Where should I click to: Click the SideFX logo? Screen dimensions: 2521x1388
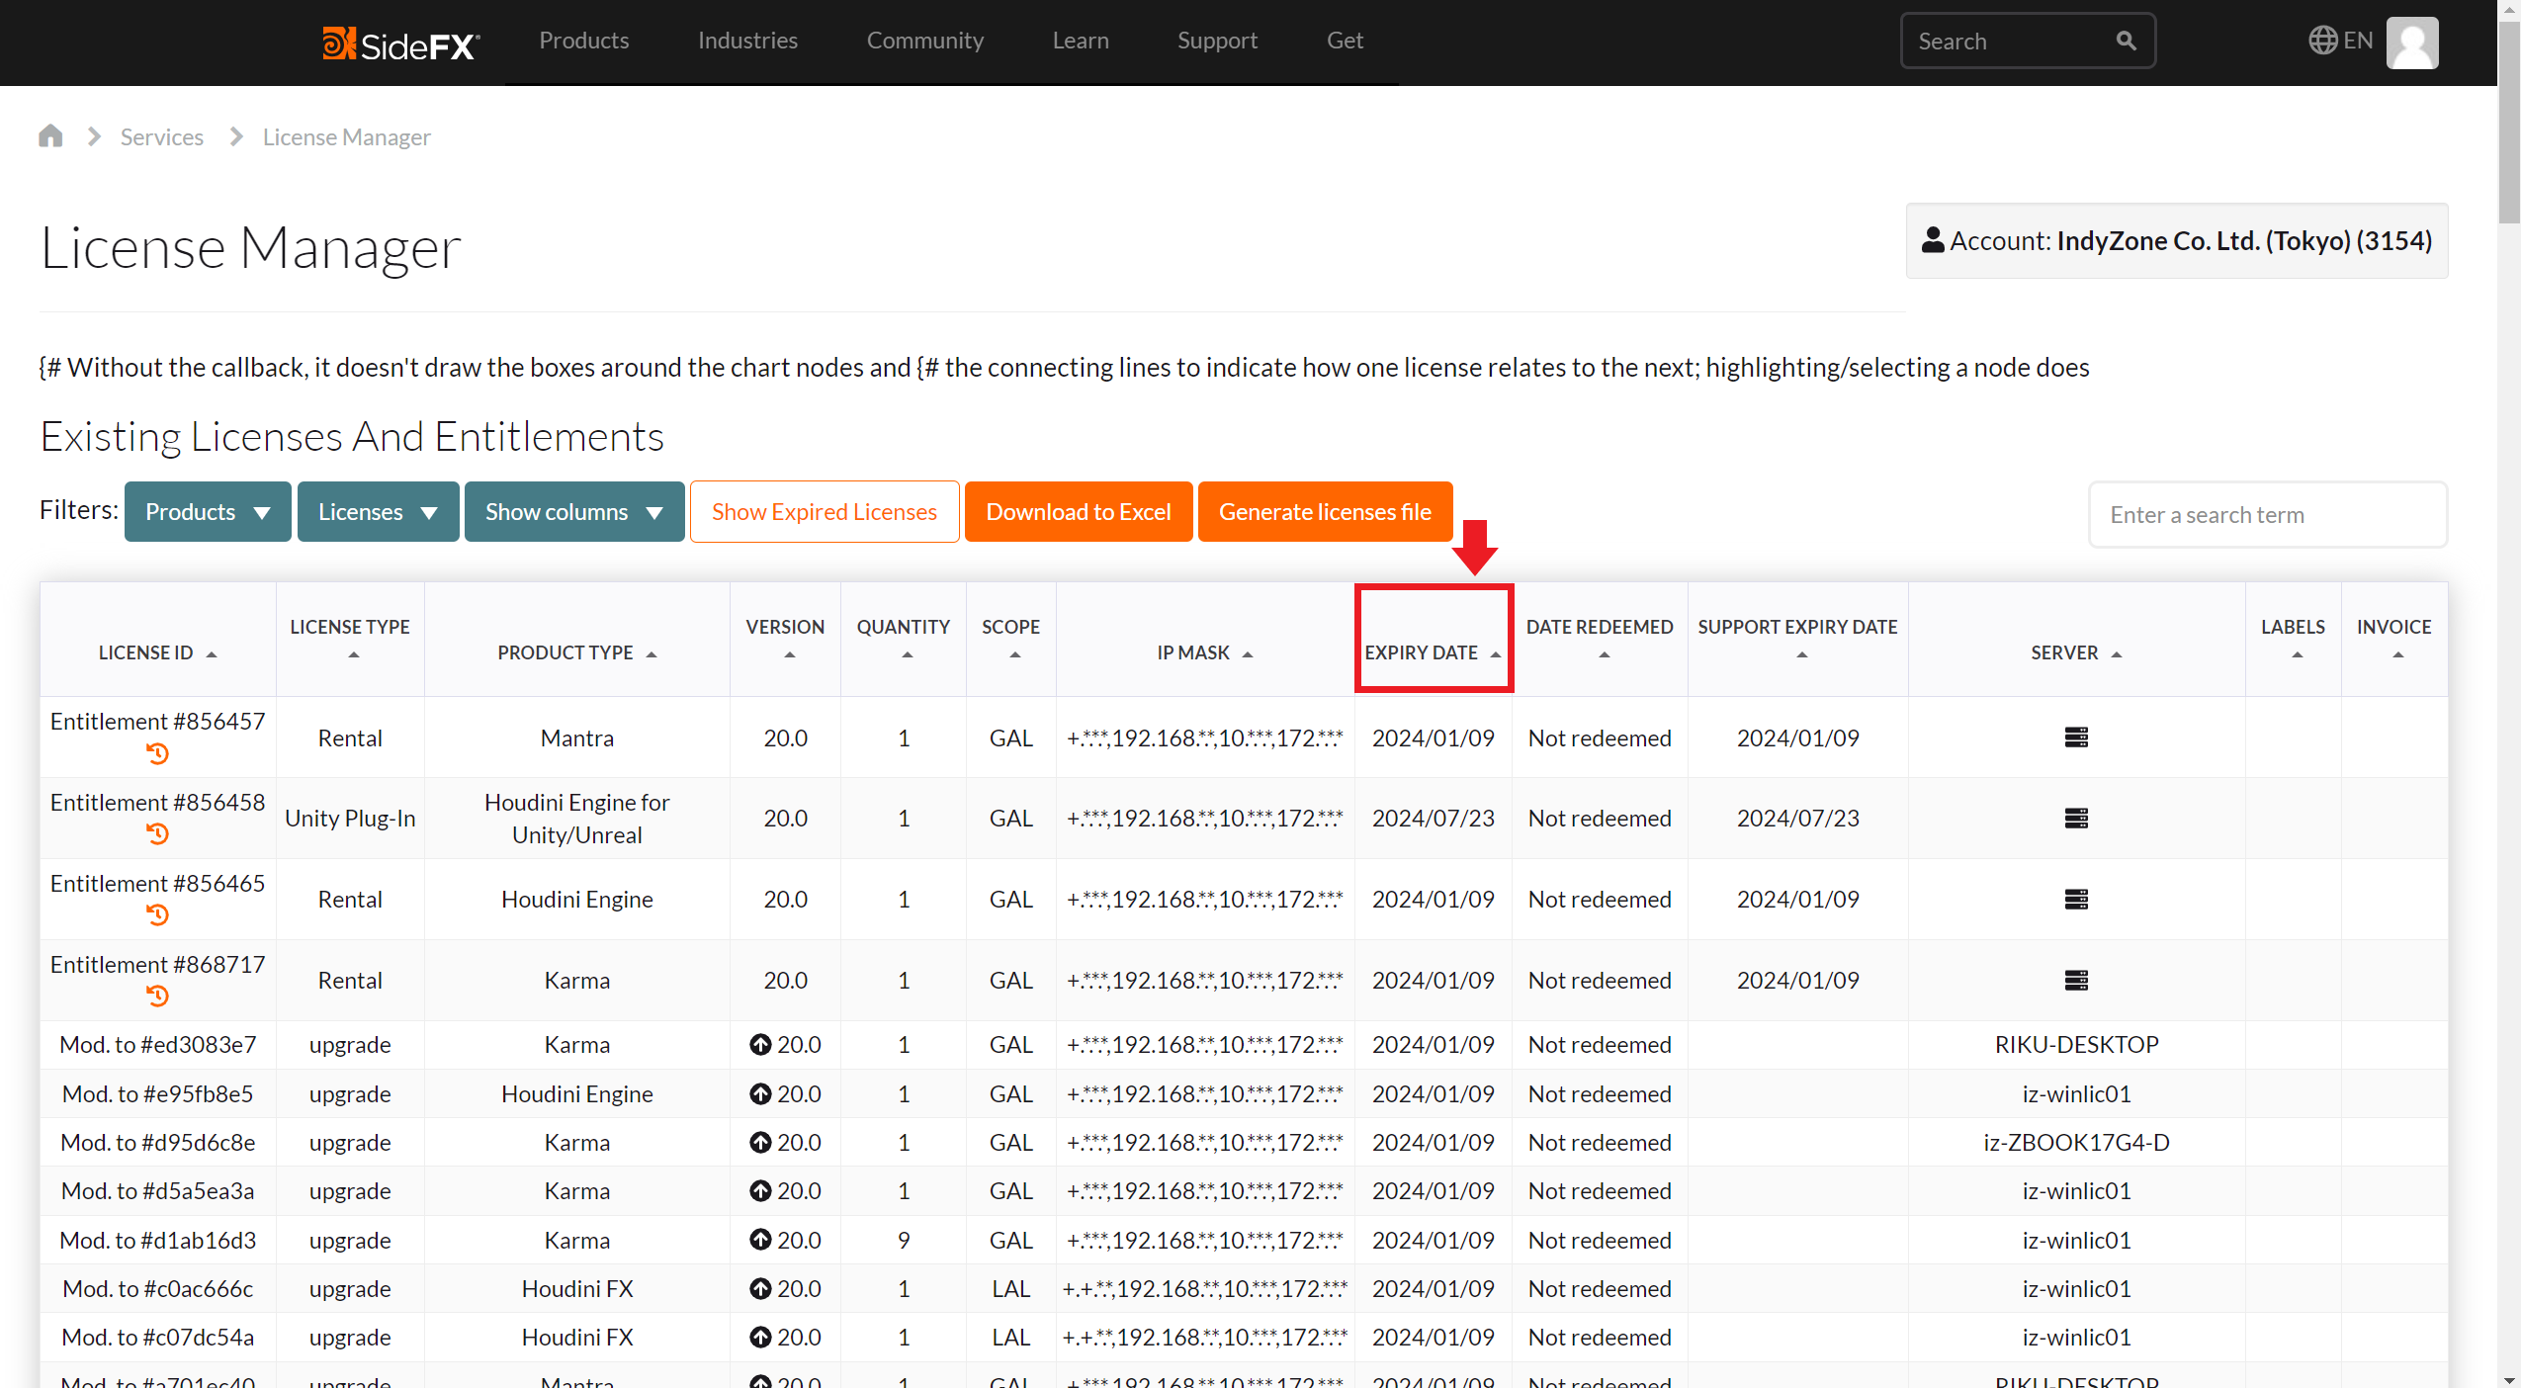point(401,43)
